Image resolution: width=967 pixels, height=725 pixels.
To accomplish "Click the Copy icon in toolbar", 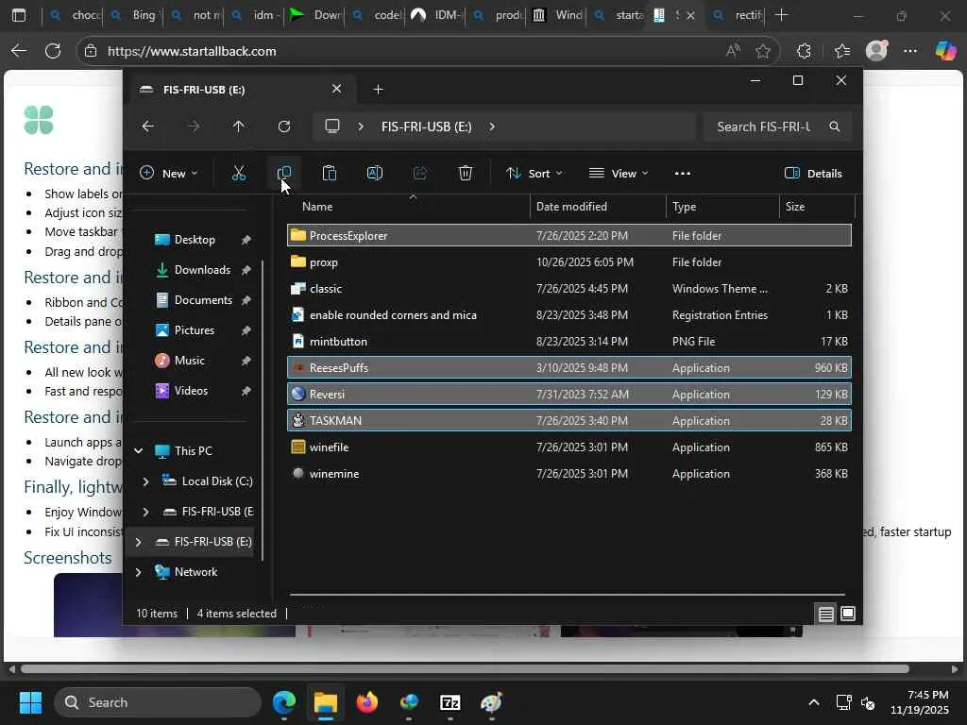I will coord(283,173).
